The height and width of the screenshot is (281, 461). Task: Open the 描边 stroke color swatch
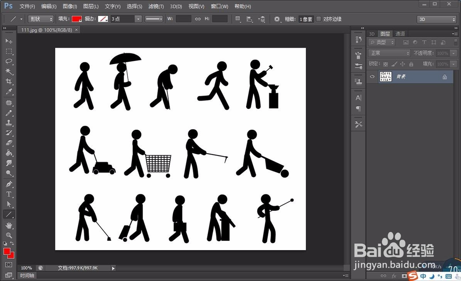pos(103,19)
